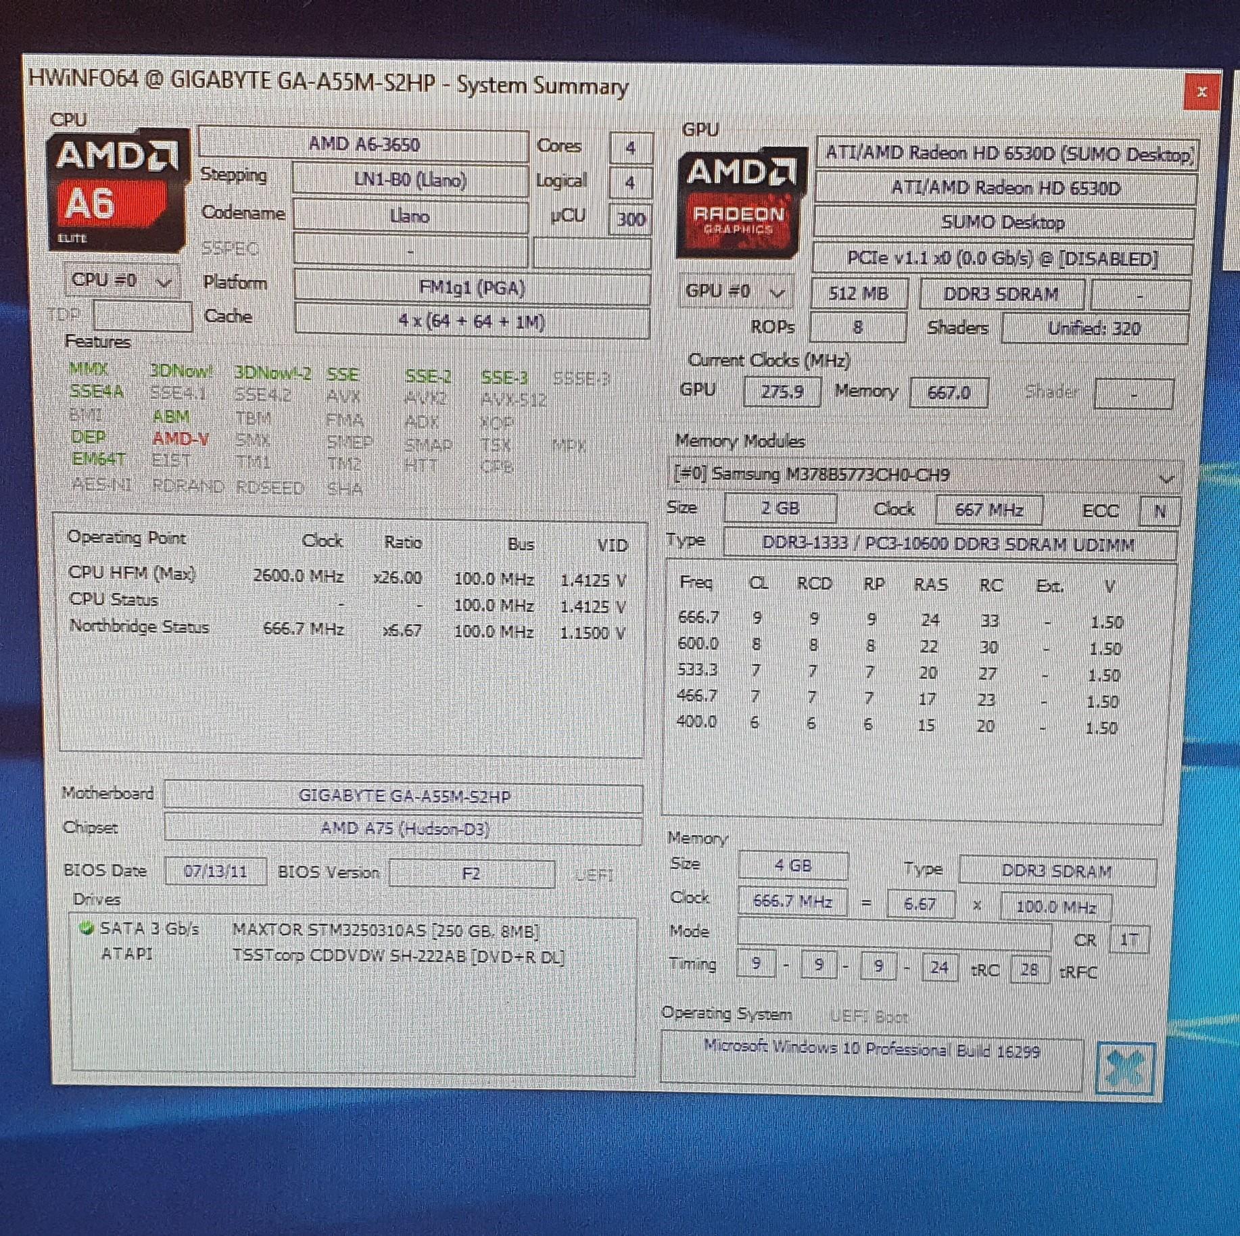Click the DDR3 SDRAM memory type field under Memory
Image resolution: width=1240 pixels, height=1236 pixels.
(x=1057, y=872)
